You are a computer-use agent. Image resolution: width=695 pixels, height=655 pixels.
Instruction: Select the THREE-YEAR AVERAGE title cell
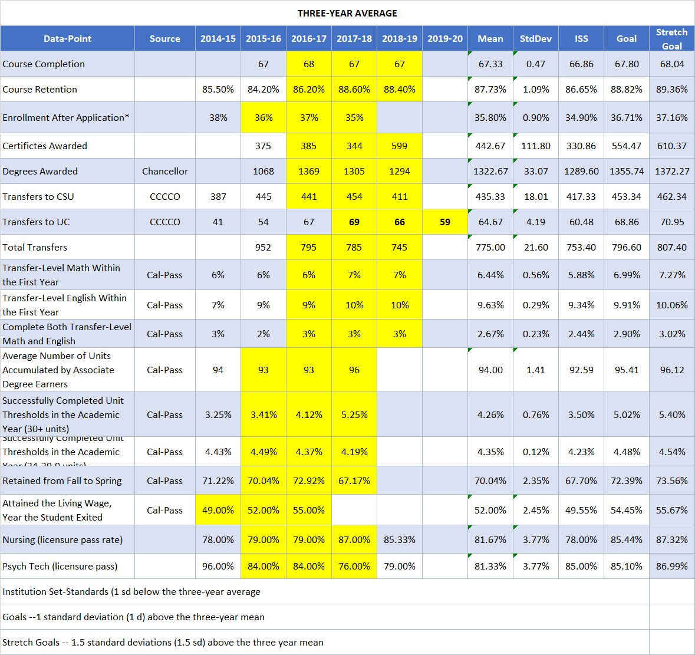click(347, 13)
